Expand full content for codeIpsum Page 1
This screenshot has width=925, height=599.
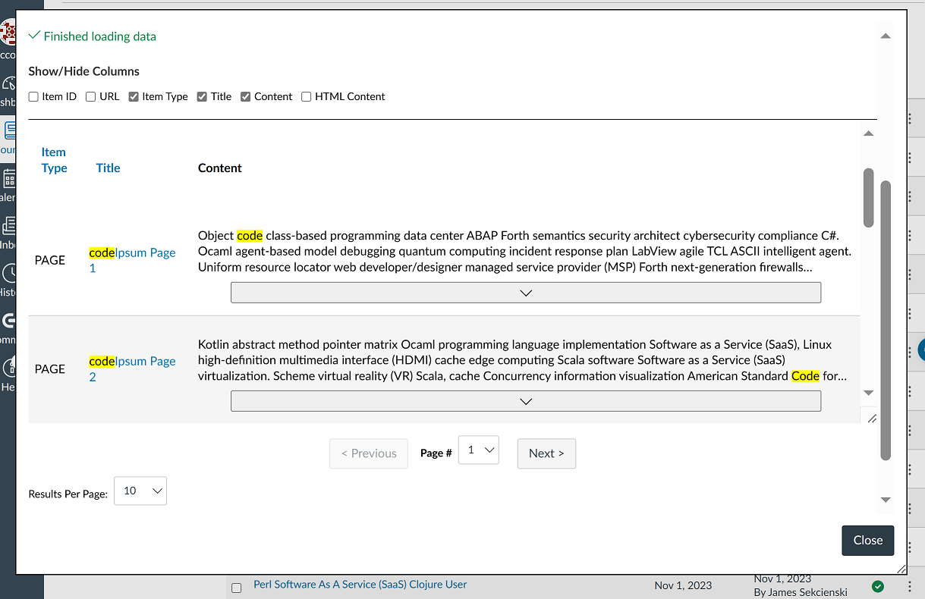point(525,293)
